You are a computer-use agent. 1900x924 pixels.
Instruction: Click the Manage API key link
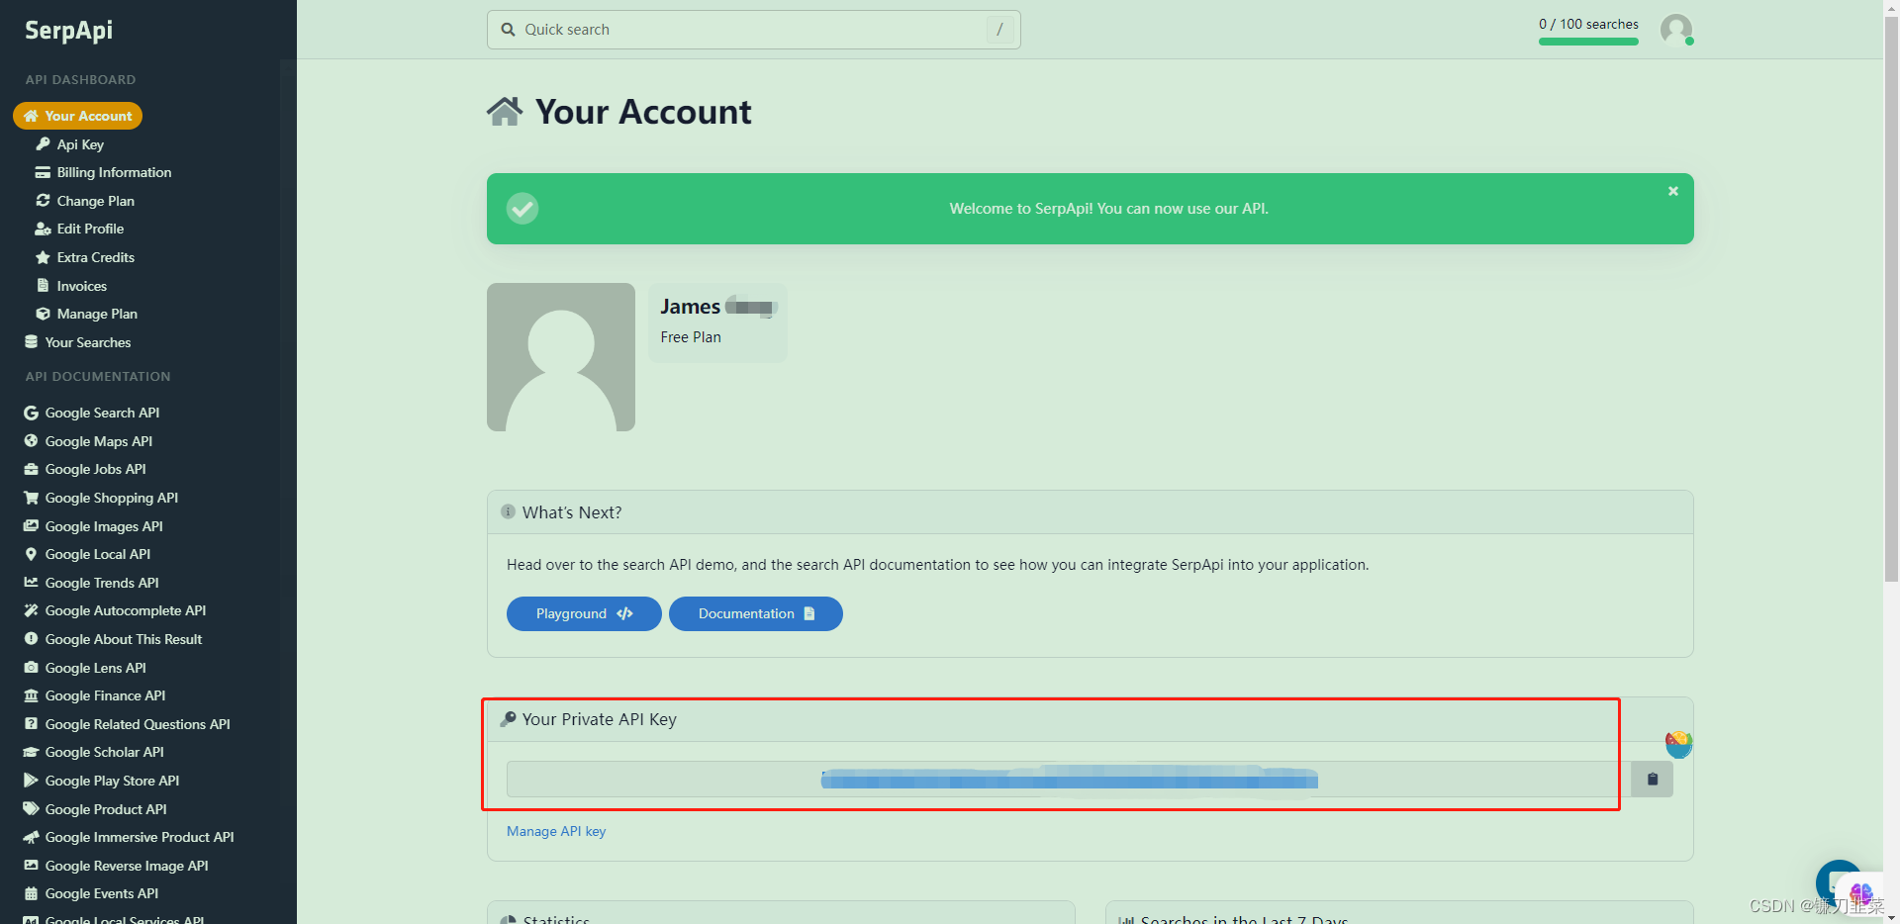tap(556, 831)
